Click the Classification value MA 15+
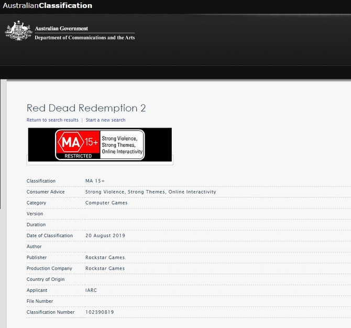Screen dimensions: 351x328 coord(95,181)
